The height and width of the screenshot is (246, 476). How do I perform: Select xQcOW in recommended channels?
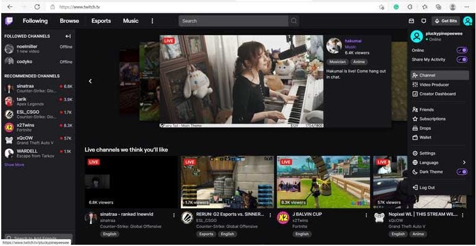[x=38, y=140]
